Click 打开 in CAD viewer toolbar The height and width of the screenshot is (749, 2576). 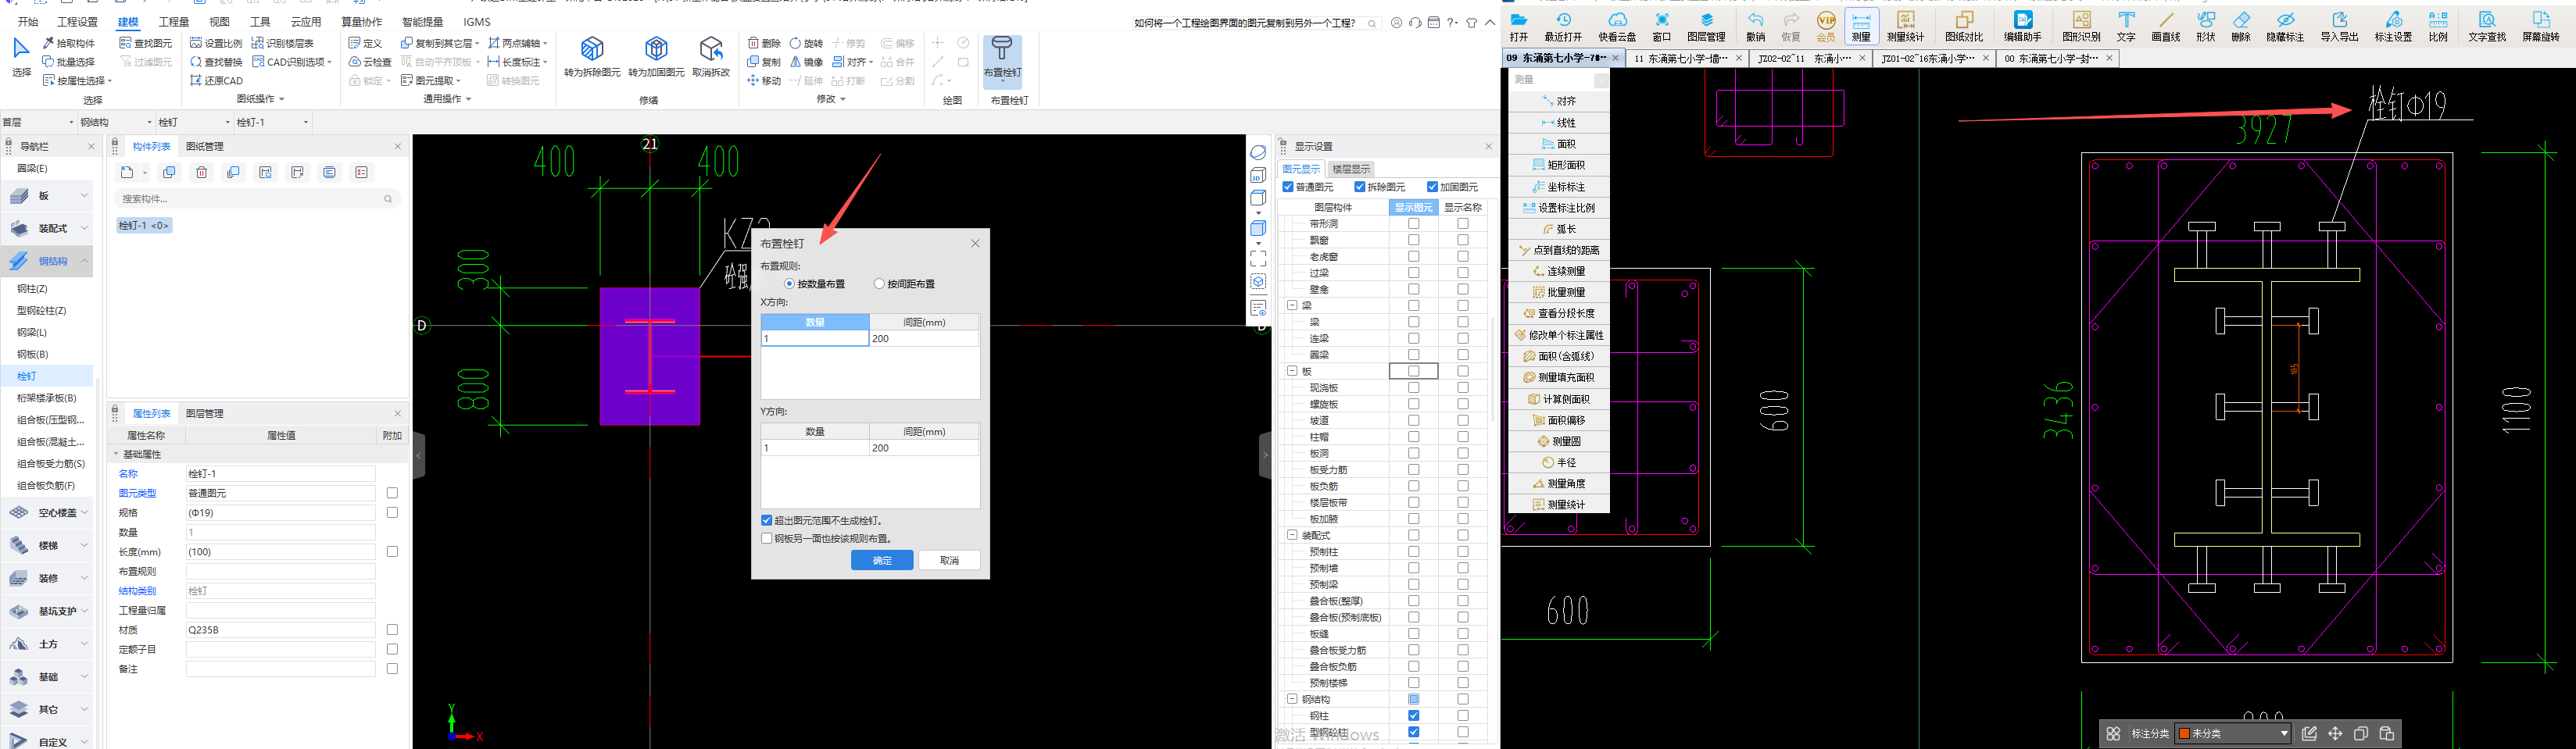coord(1519,27)
